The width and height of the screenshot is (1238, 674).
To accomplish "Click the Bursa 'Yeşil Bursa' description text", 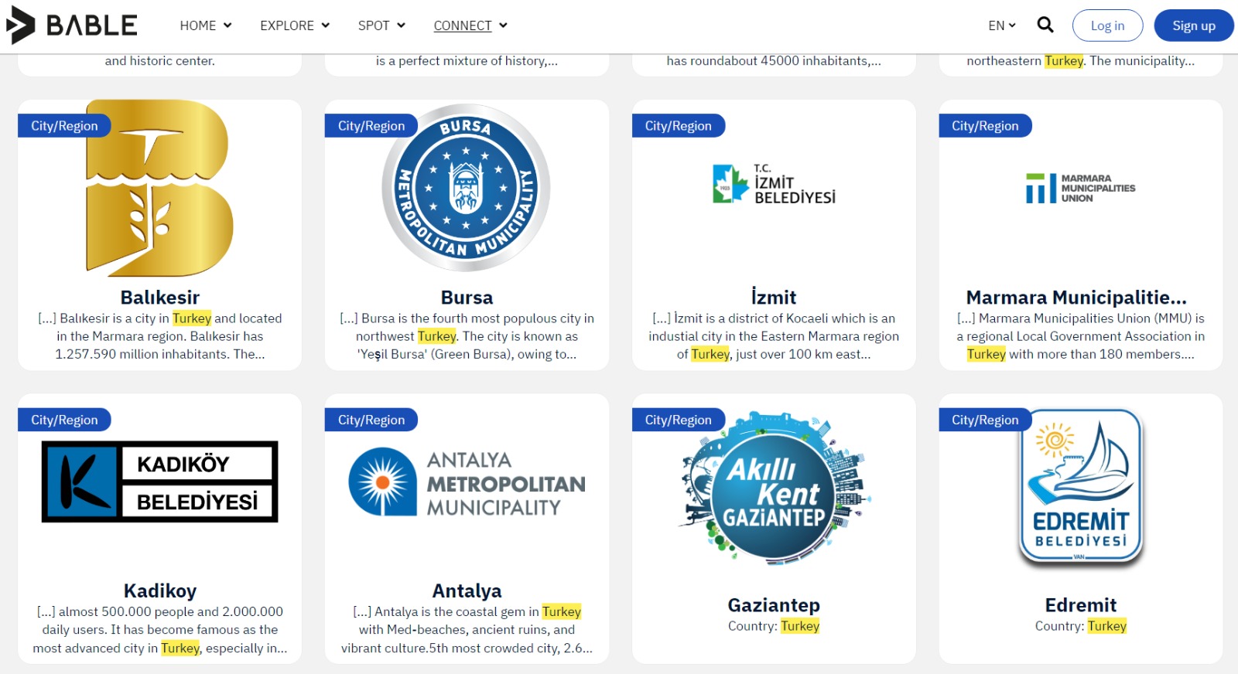I will 467,336.
